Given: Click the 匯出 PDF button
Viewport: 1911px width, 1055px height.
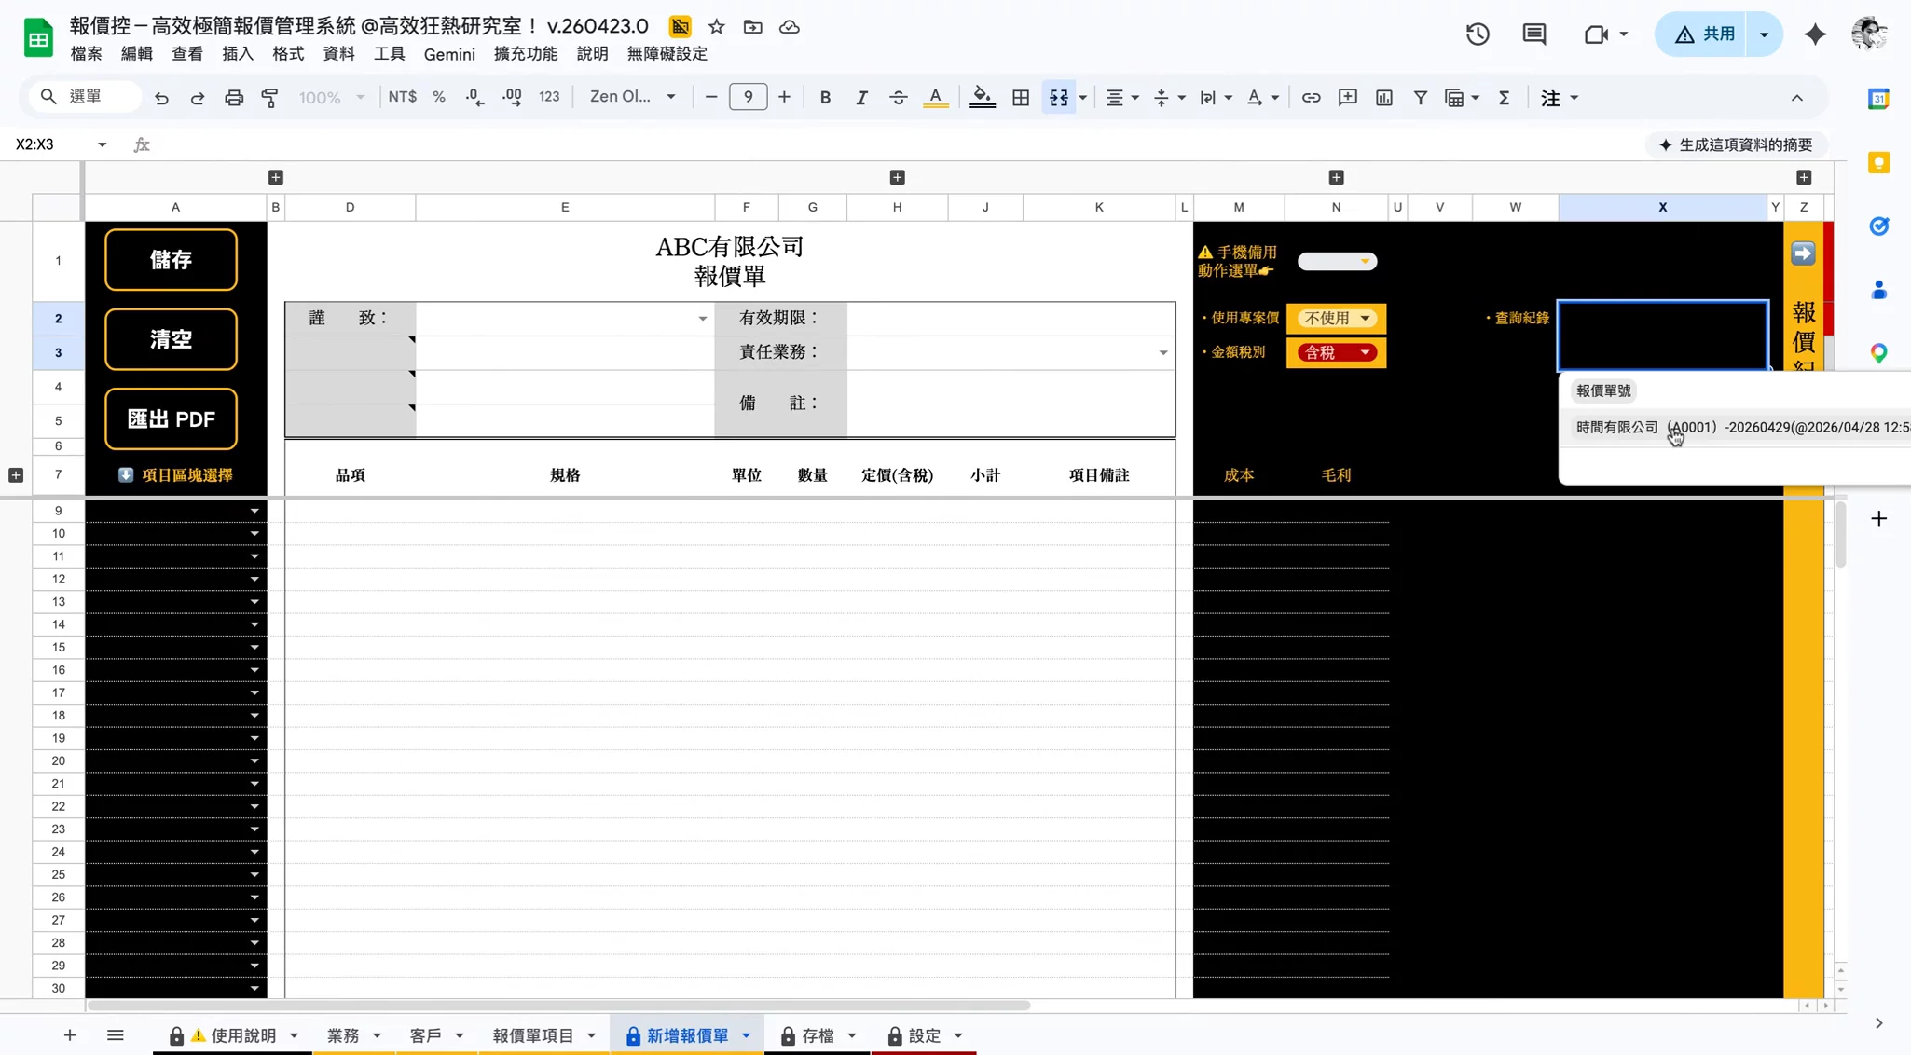Looking at the screenshot, I should click(172, 419).
